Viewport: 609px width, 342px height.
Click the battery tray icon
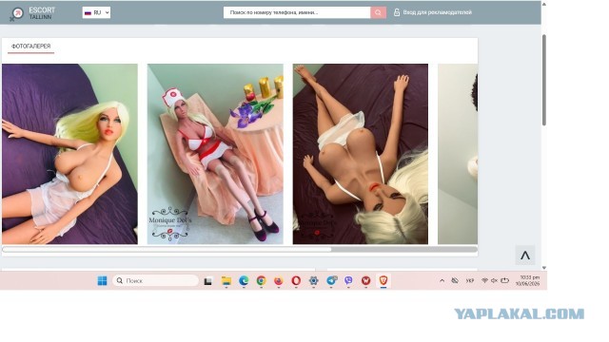(504, 280)
